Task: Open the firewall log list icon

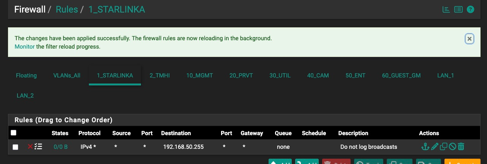Action: (458, 9)
